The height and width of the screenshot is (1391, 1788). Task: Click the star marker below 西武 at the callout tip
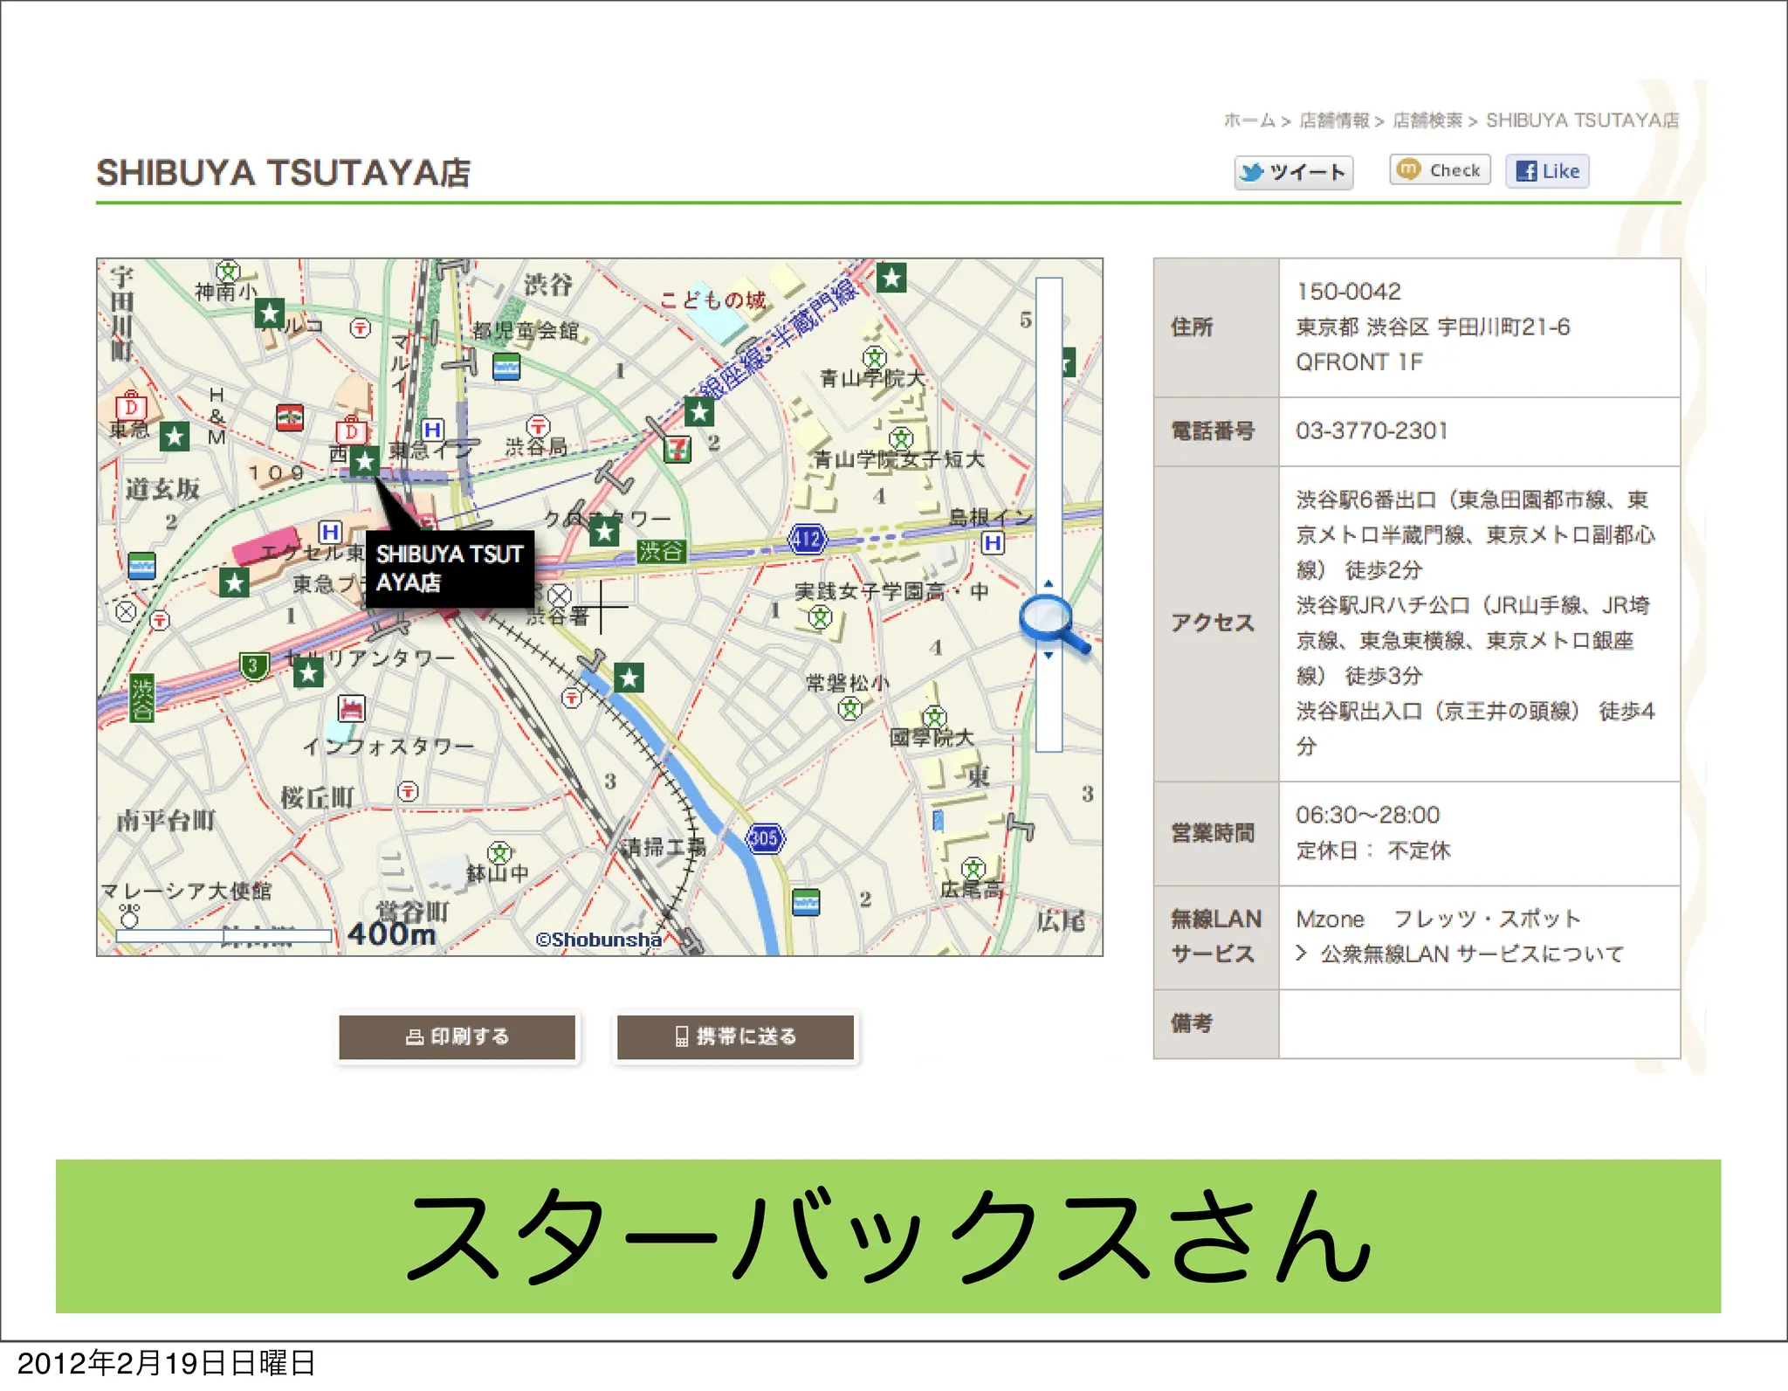(x=365, y=460)
